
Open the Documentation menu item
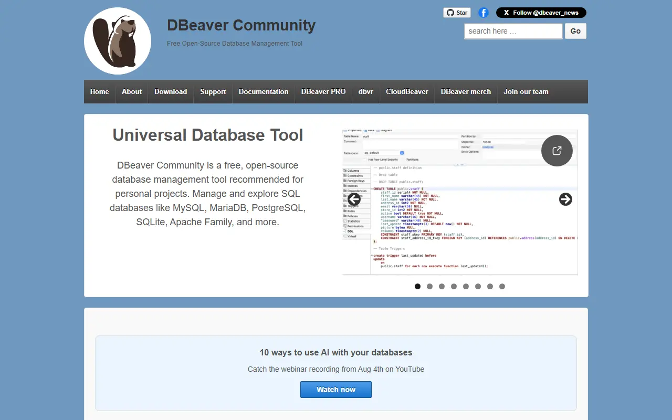(x=264, y=91)
